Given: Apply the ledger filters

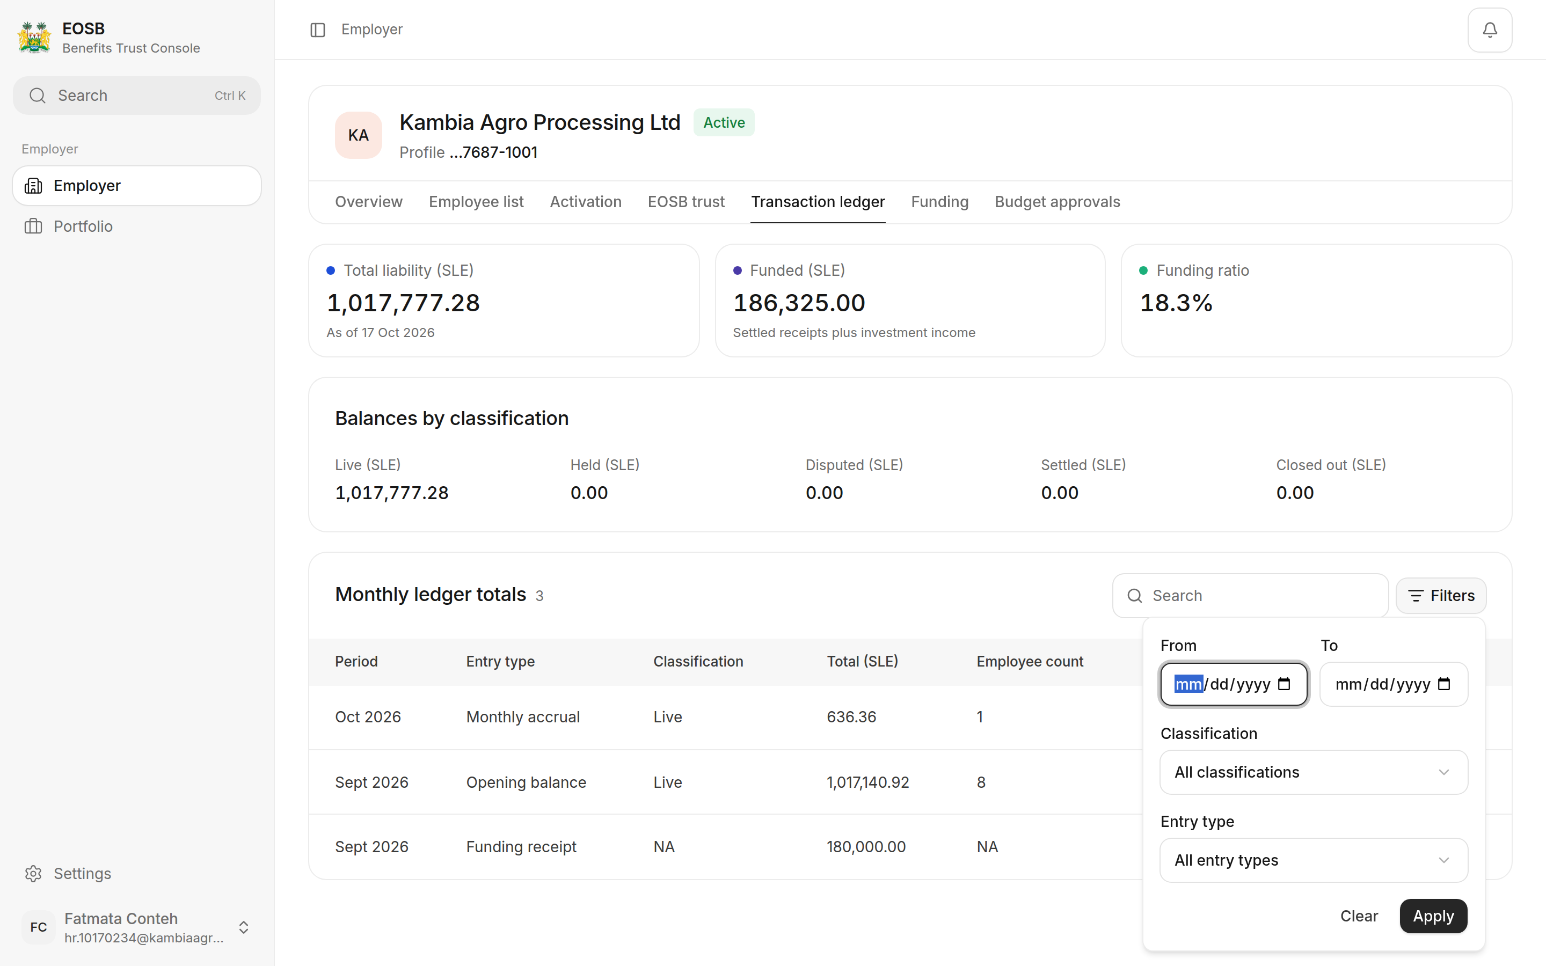Looking at the screenshot, I should tap(1433, 916).
